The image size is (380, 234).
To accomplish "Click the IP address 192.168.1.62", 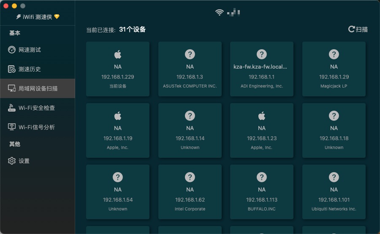I will tap(190, 200).
